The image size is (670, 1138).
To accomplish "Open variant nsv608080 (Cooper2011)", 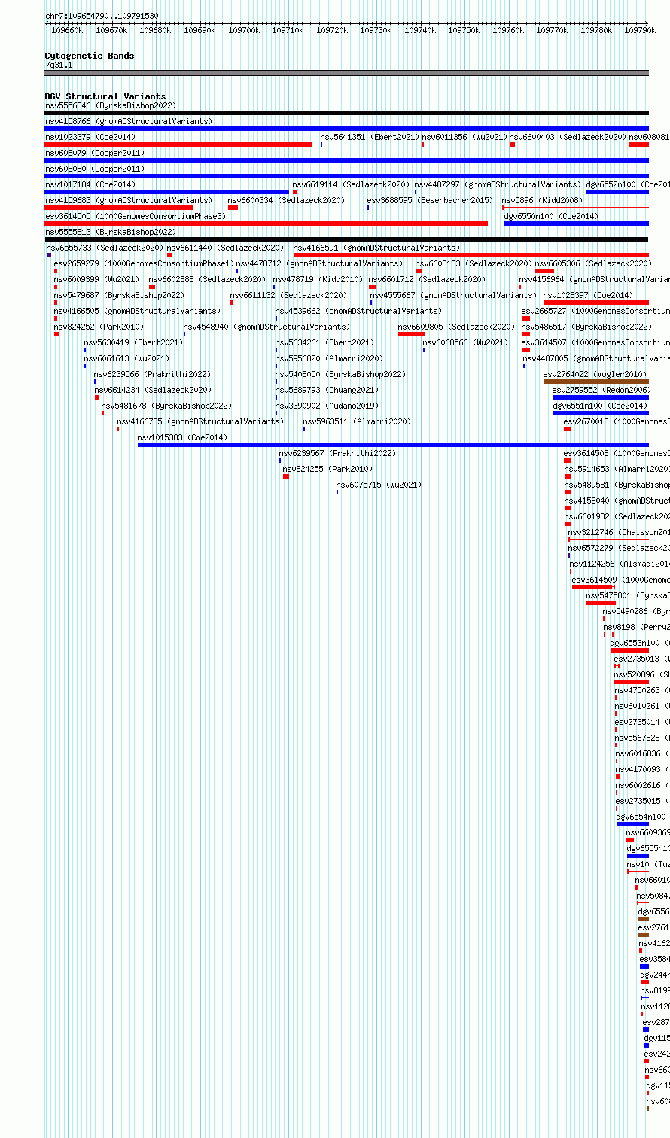I will 94,169.
